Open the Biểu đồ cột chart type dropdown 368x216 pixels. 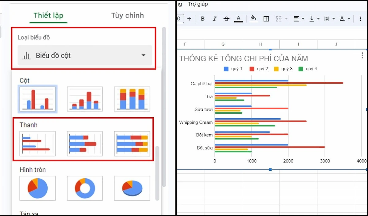pos(85,55)
